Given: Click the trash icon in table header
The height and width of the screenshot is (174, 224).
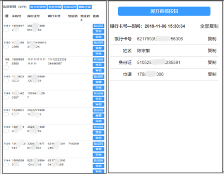Looking at the screenshot, I should [x=7, y=16].
